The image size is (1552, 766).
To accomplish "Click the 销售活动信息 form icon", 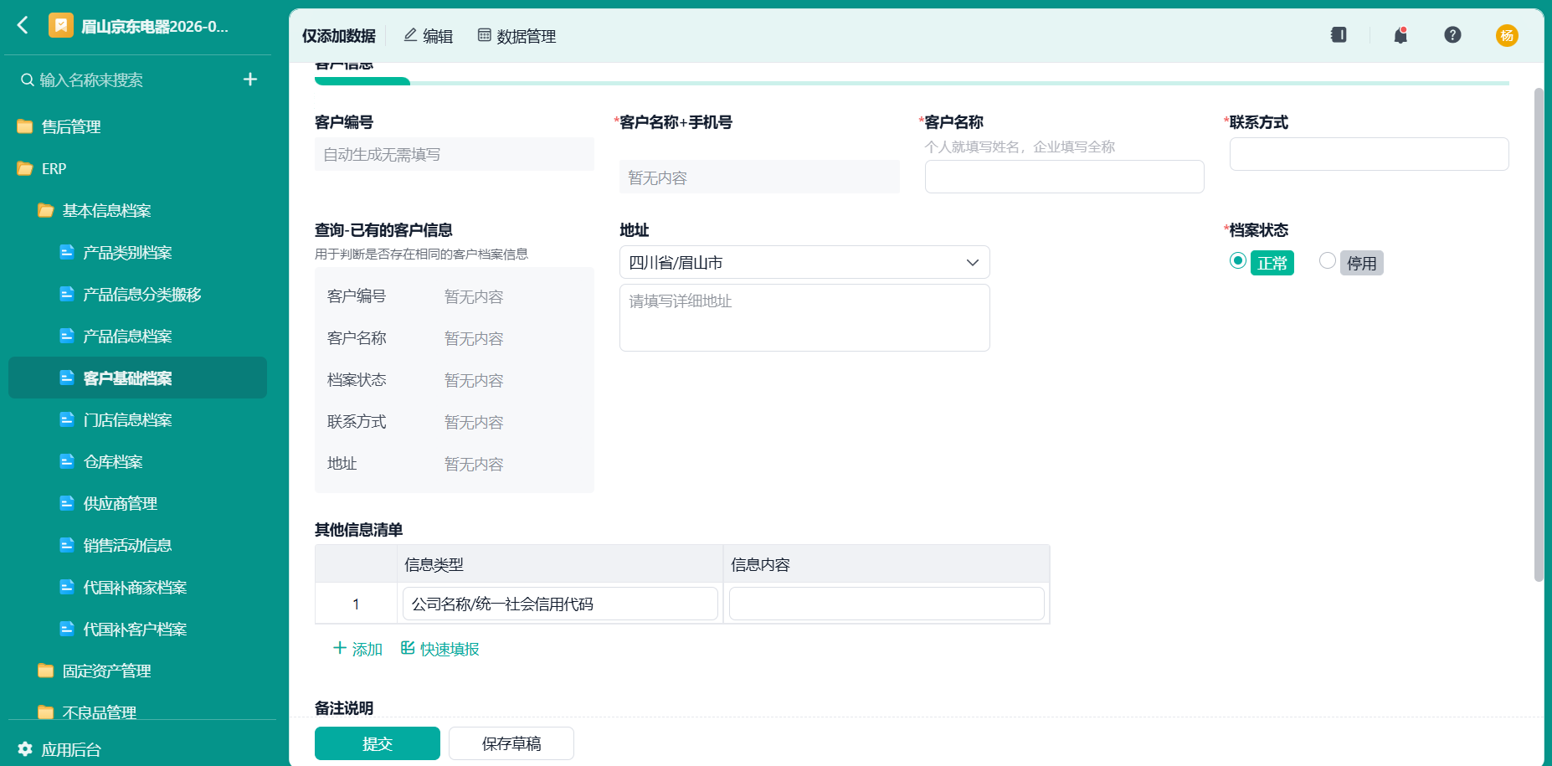I will [67, 545].
